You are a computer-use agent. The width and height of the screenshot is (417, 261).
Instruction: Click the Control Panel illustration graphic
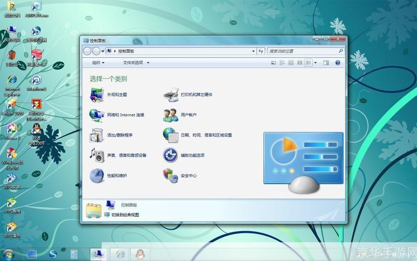pyautogui.click(x=303, y=163)
